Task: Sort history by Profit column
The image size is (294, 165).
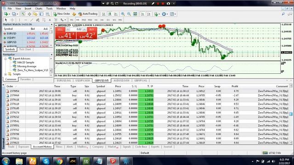Action: (x=235, y=87)
